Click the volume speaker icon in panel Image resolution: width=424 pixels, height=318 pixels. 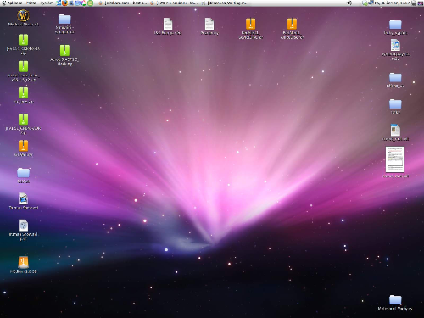349,3
